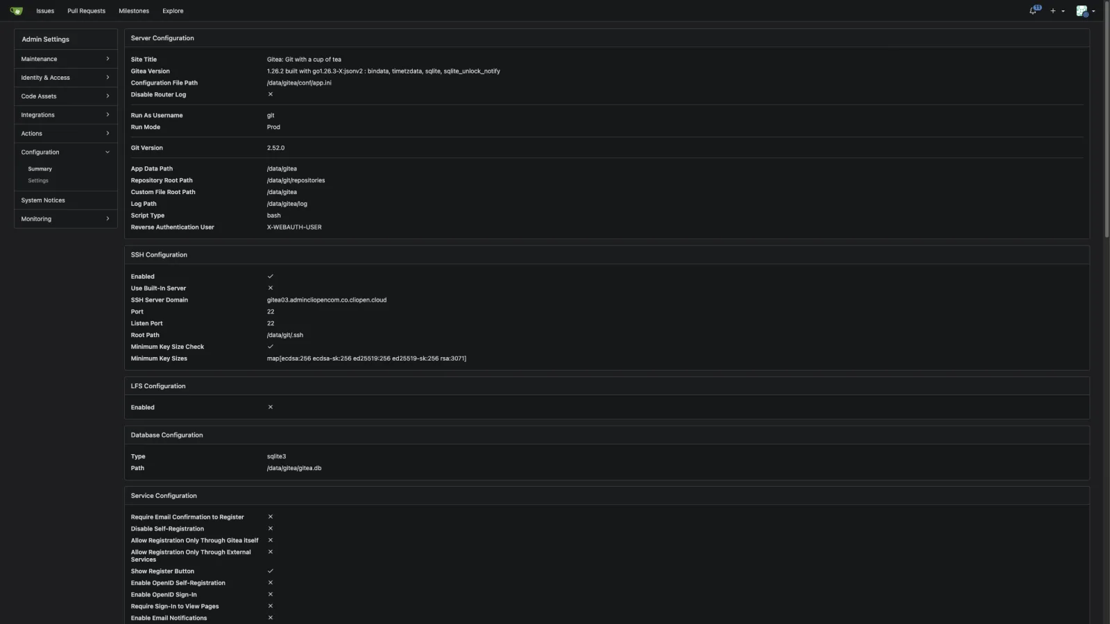The width and height of the screenshot is (1110, 624).
Task: Open Milestones in top navigation
Action: click(134, 11)
